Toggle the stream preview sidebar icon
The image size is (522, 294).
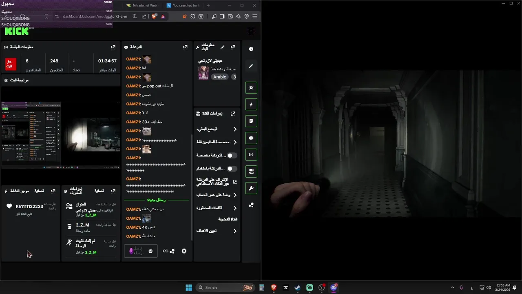(x=251, y=87)
